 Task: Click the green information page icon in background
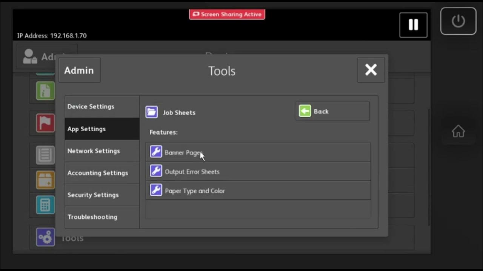[45, 91]
